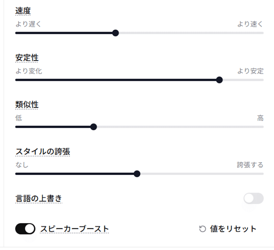This screenshot has width=274, height=250.
Task: Click the スタイルの誇張 slider handle
Action: tap(137, 174)
